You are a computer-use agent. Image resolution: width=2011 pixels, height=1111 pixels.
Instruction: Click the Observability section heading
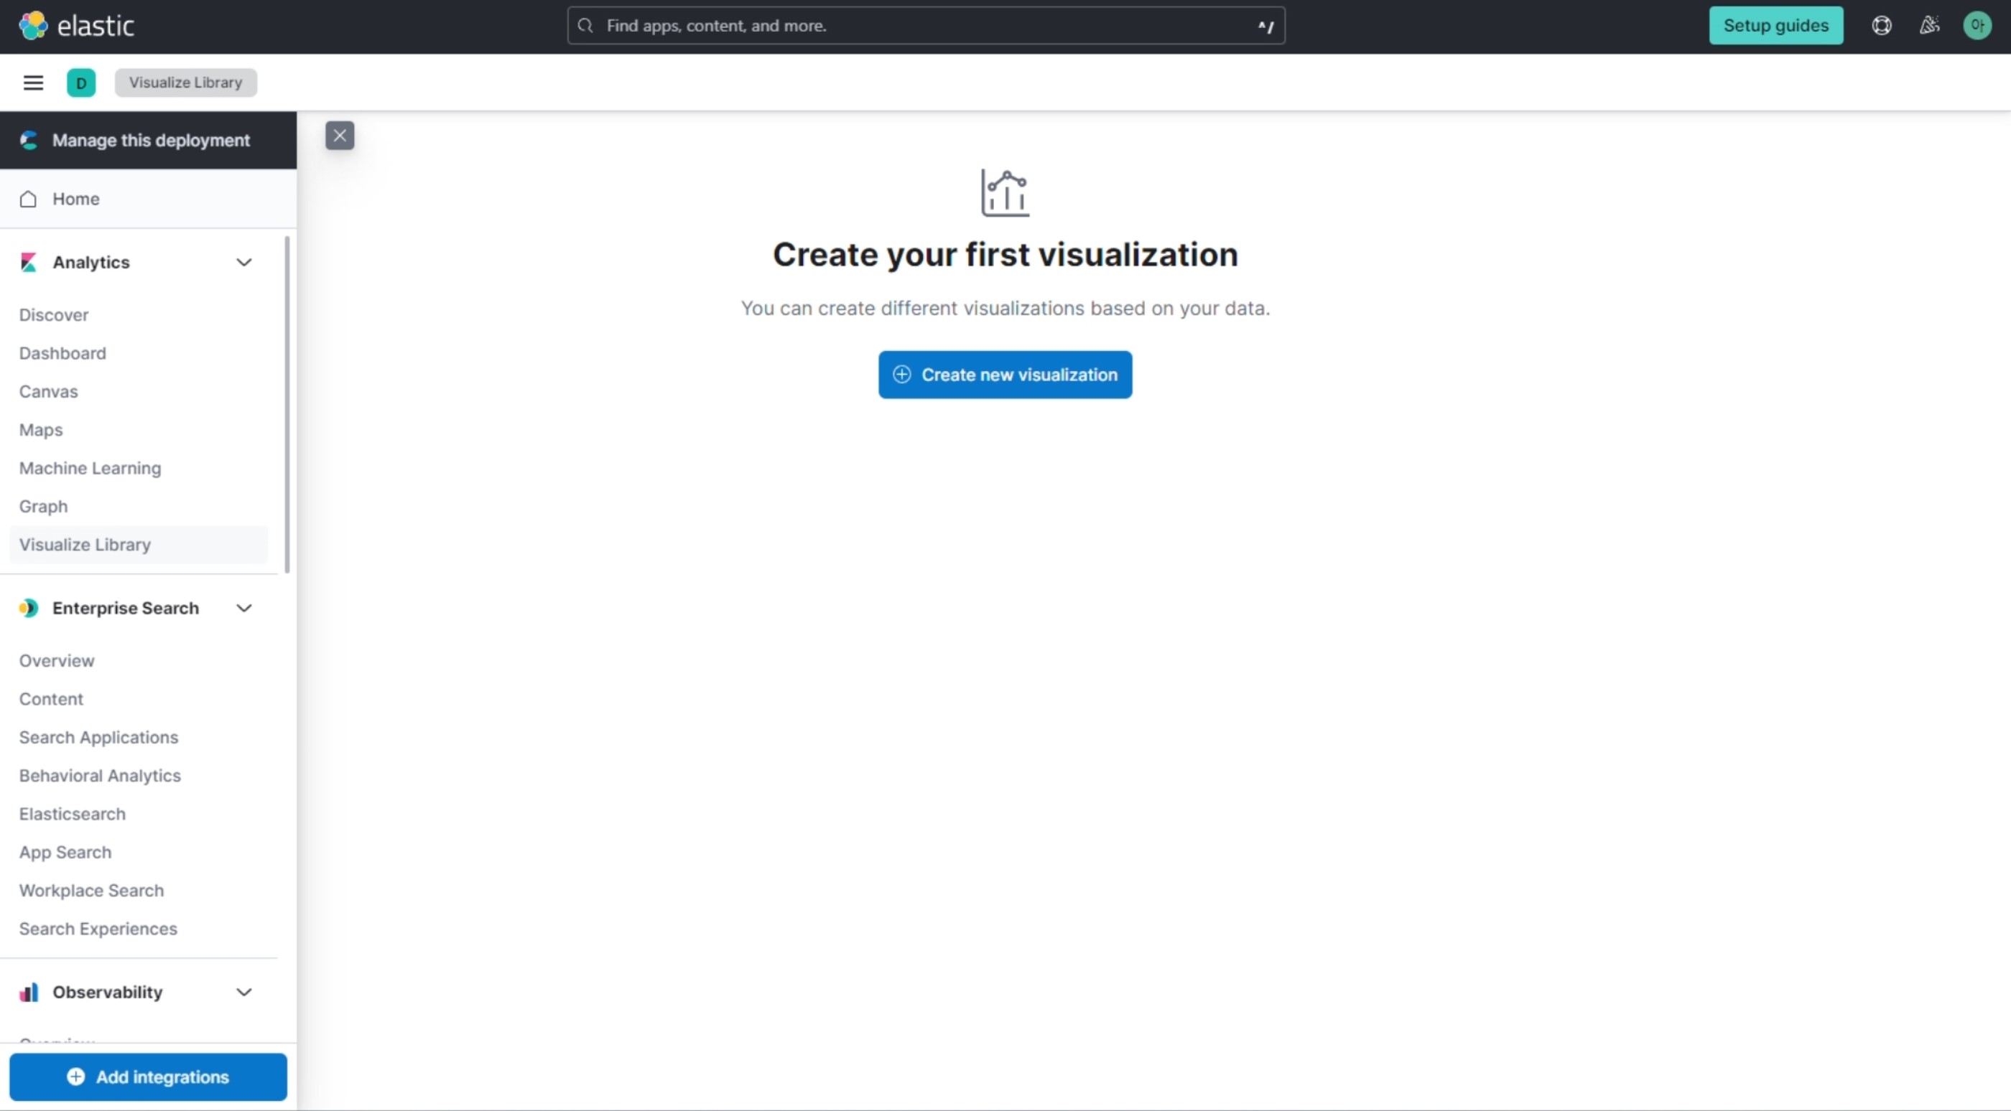point(108,993)
